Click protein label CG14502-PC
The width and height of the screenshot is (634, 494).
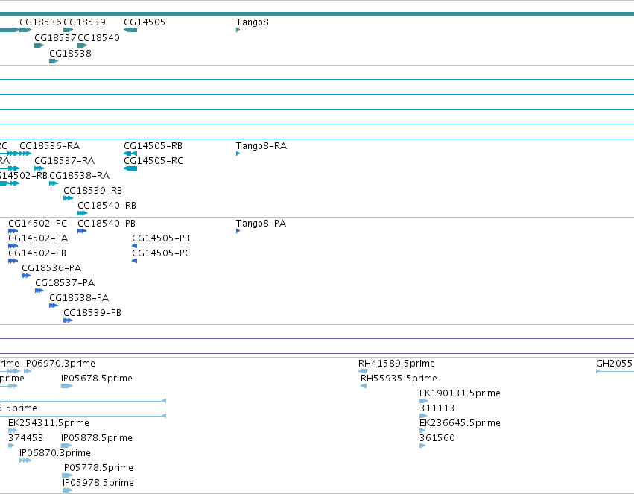pyautogui.click(x=37, y=224)
